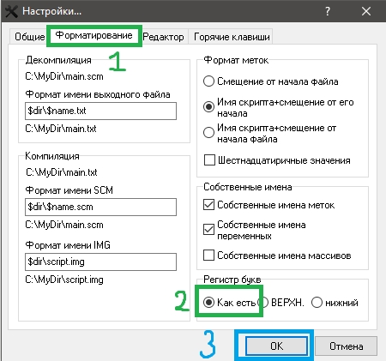The image size is (386, 361).
Task: Open the Форматирование tab
Action: (93, 35)
